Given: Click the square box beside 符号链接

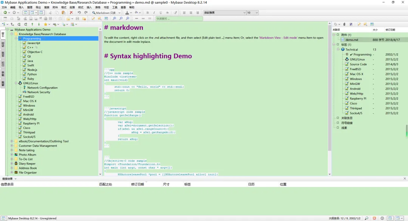Looking at the screenshot, I should pyautogui.click(x=338, y=123).
